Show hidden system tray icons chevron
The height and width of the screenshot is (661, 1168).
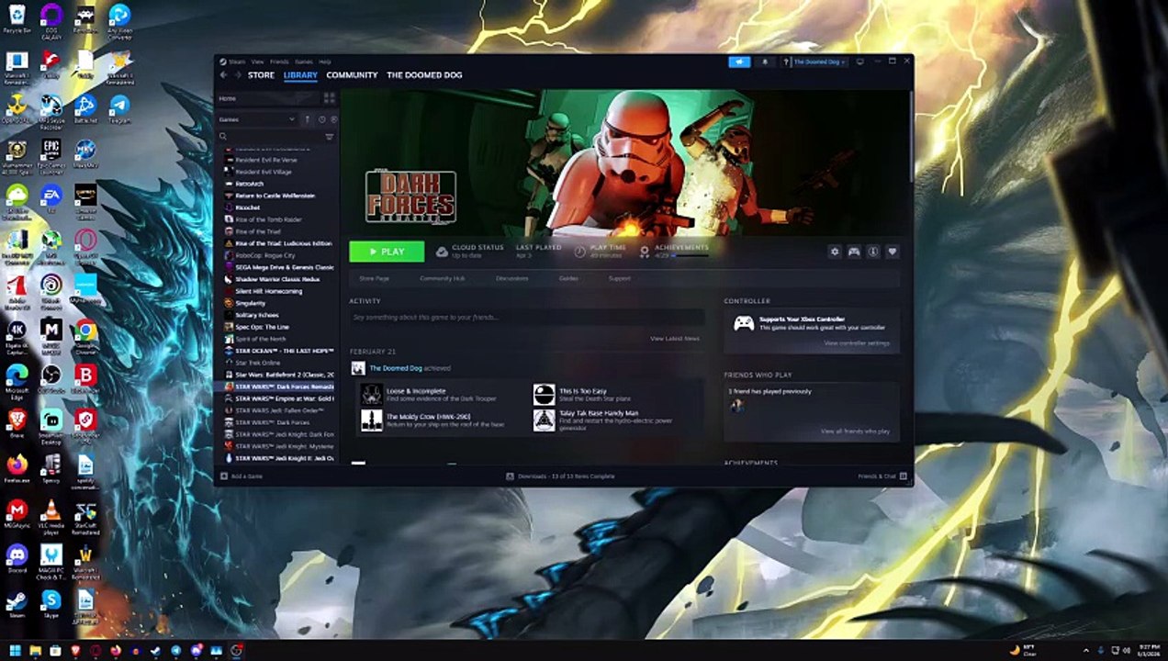click(1086, 651)
